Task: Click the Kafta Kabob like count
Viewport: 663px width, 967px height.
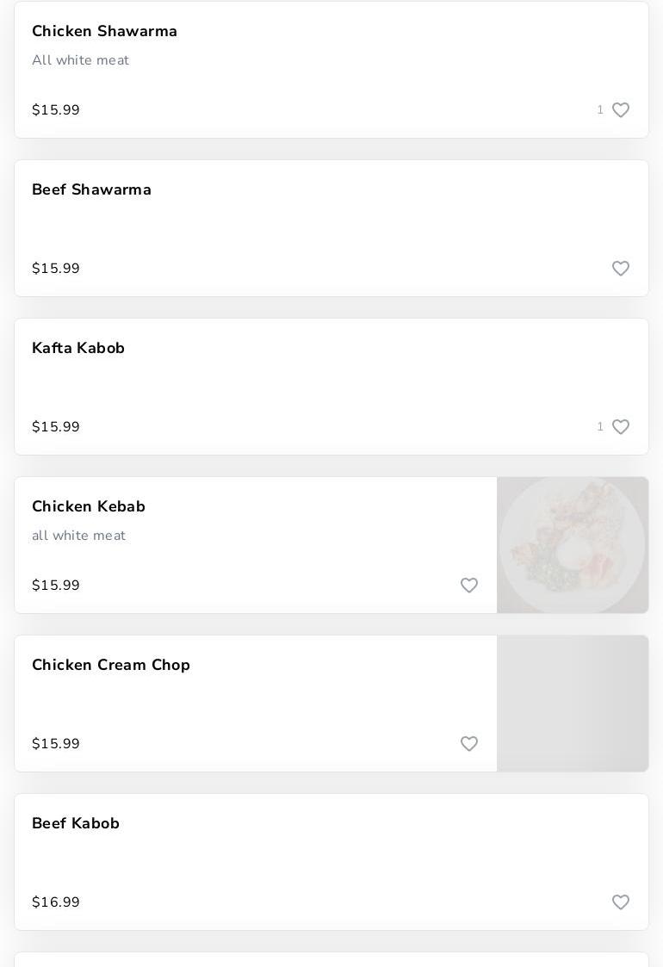Action: [600, 427]
